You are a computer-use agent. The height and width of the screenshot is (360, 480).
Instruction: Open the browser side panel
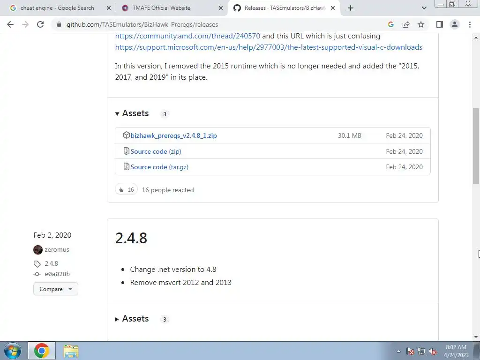440,24
